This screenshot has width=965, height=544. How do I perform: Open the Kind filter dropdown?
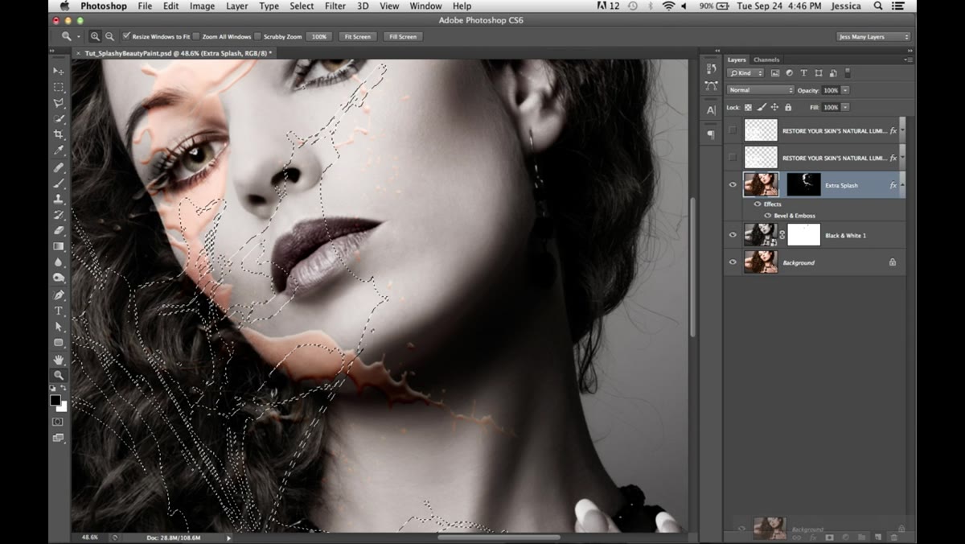click(745, 73)
